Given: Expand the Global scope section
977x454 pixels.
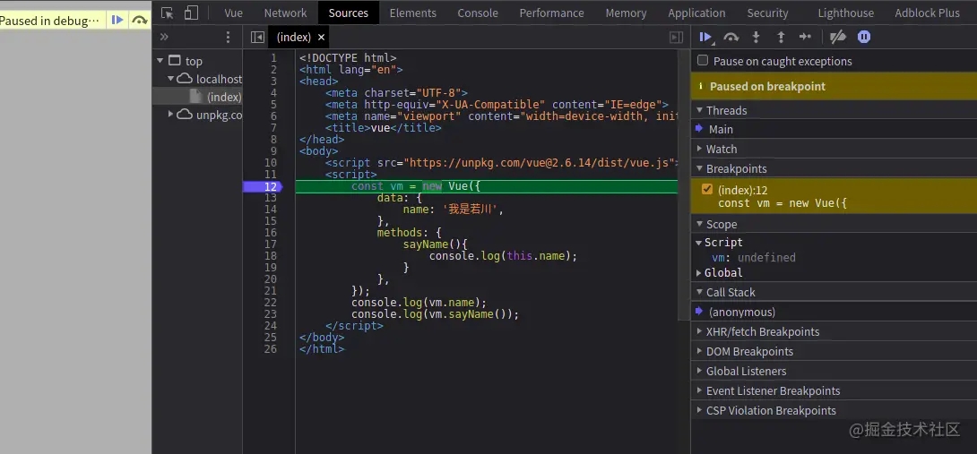Looking at the screenshot, I should [699, 273].
